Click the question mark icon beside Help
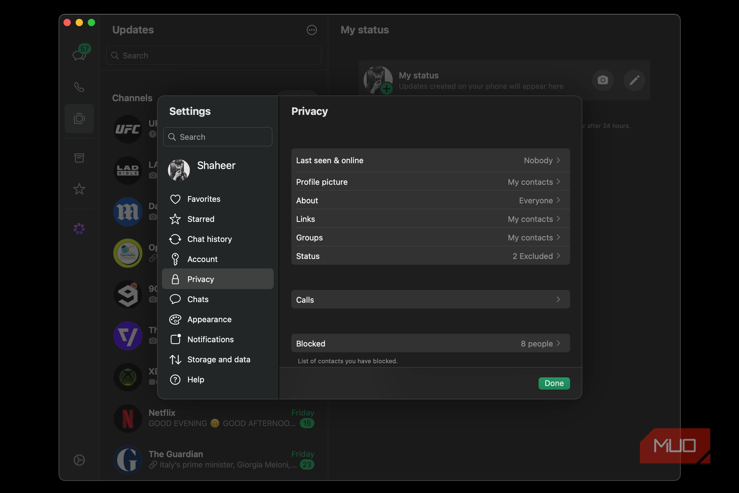 175,380
